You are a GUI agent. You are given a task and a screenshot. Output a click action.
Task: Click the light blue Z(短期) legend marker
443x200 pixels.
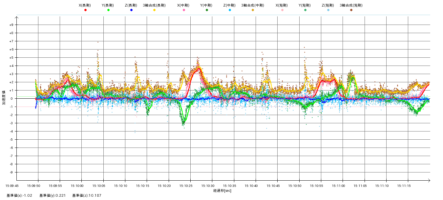coord(328,10)
